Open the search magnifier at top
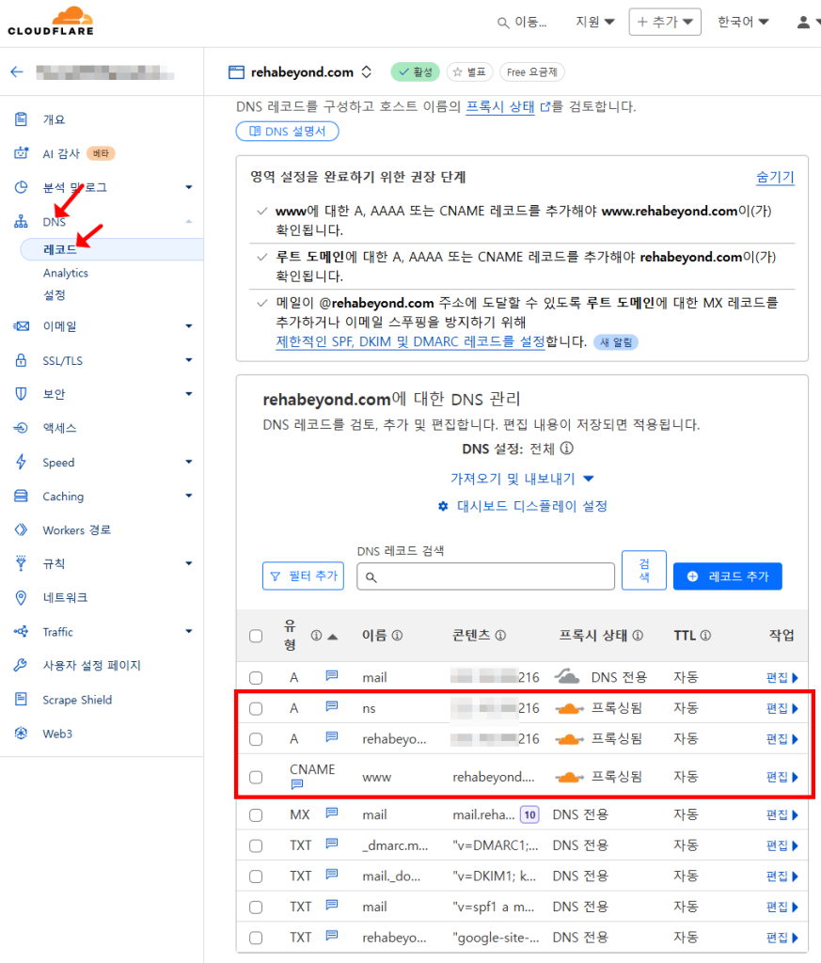Image resolution: width=821 pixels, height=963 pixels. click(503, 23)
